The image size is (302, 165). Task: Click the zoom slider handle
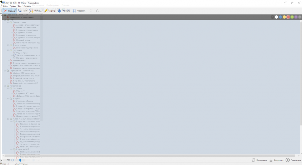pos(20,160)
